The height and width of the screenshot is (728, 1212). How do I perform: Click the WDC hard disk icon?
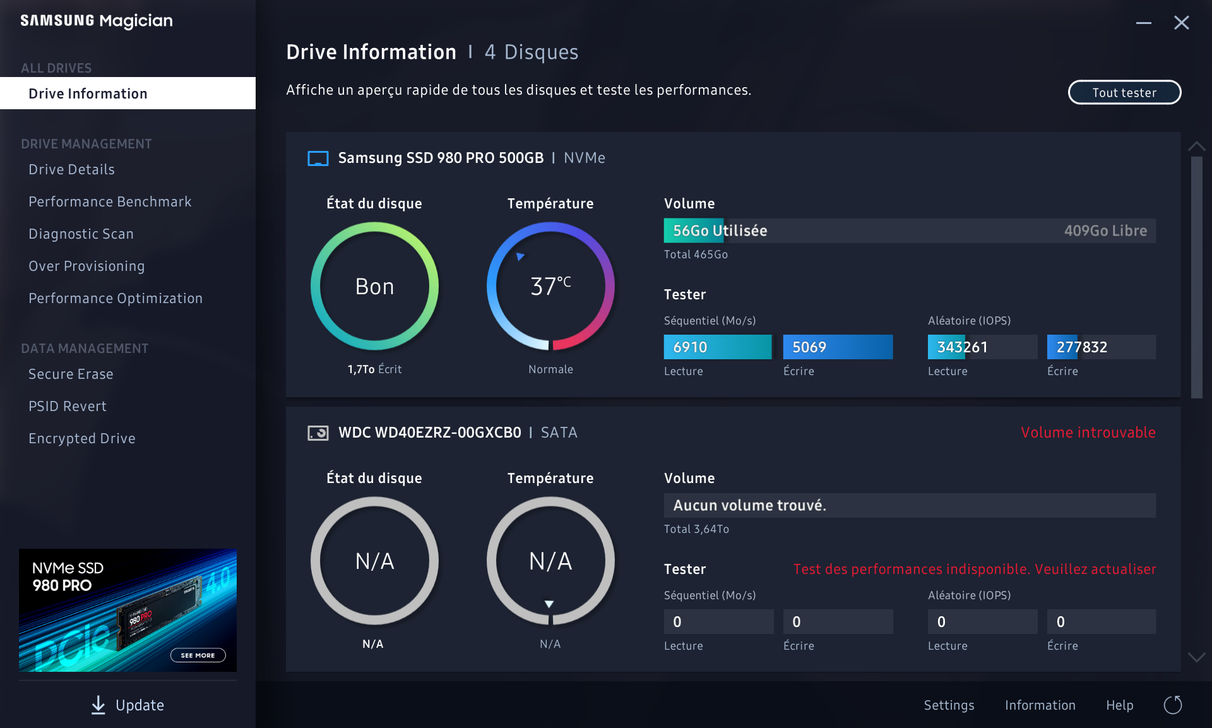[318, 433]
